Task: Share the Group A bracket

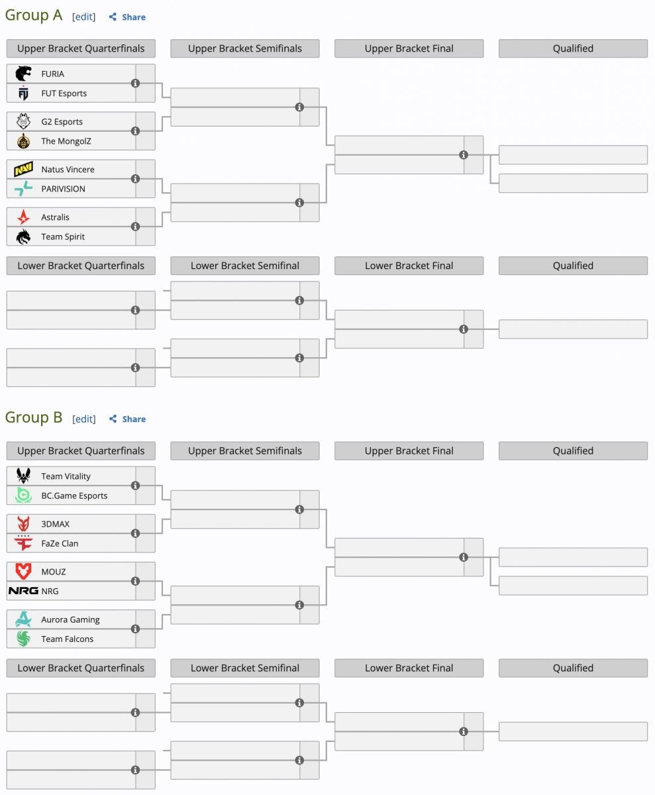Action: click(x=128, y=17)
